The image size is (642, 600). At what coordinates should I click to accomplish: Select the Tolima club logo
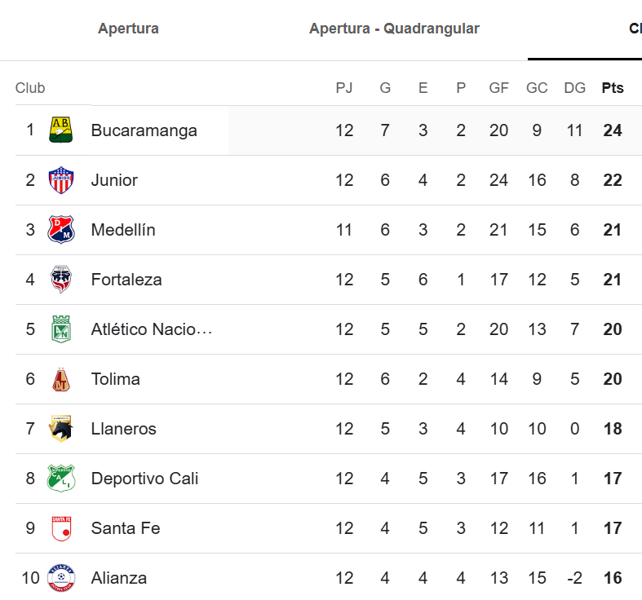click(61, 379)
